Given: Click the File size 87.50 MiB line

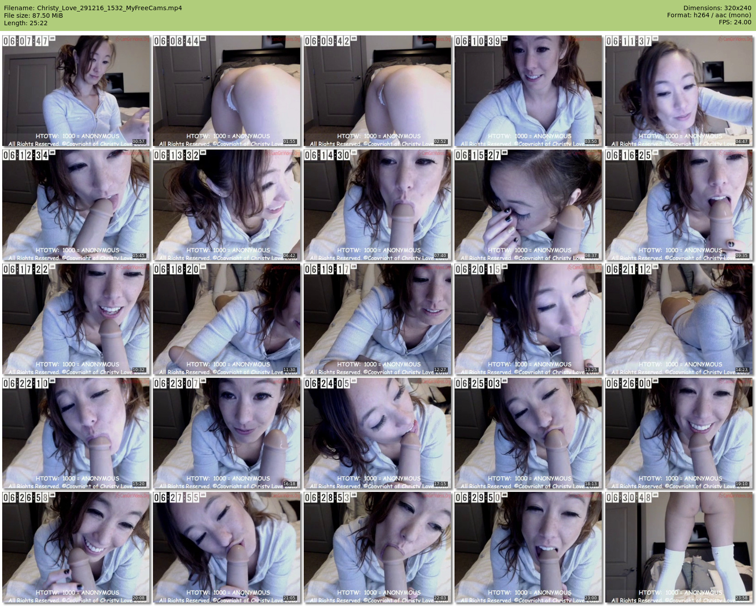Looking at the screenshot, I should pos(34,15).
